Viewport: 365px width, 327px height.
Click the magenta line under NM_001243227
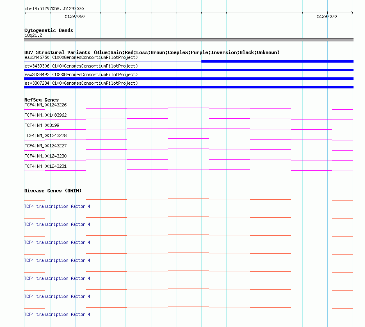click(189, 149)
